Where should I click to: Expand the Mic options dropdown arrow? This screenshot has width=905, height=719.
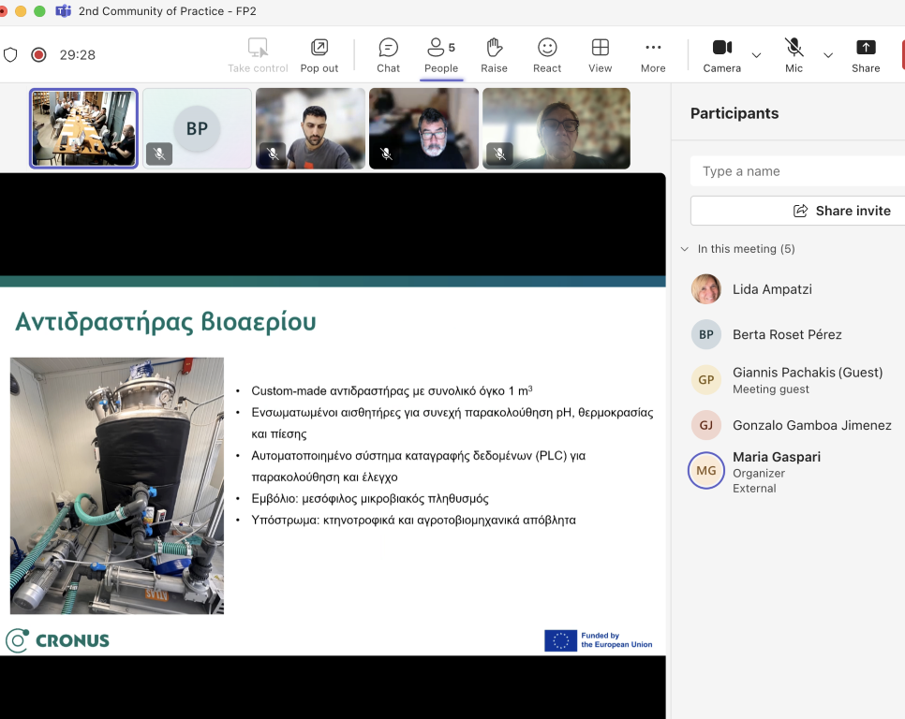pos(828,55)
